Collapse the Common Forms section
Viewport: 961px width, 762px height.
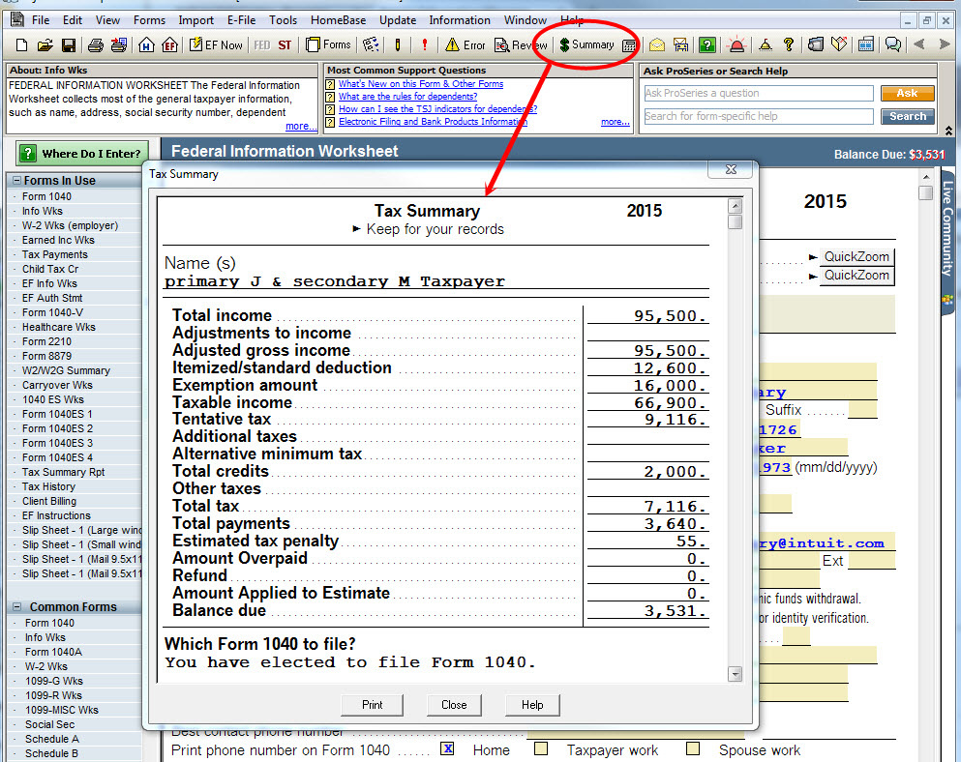pos(17,607)
